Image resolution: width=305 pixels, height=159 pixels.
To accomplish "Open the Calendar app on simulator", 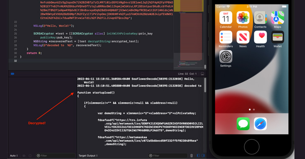I will click(x=226, y=18).
